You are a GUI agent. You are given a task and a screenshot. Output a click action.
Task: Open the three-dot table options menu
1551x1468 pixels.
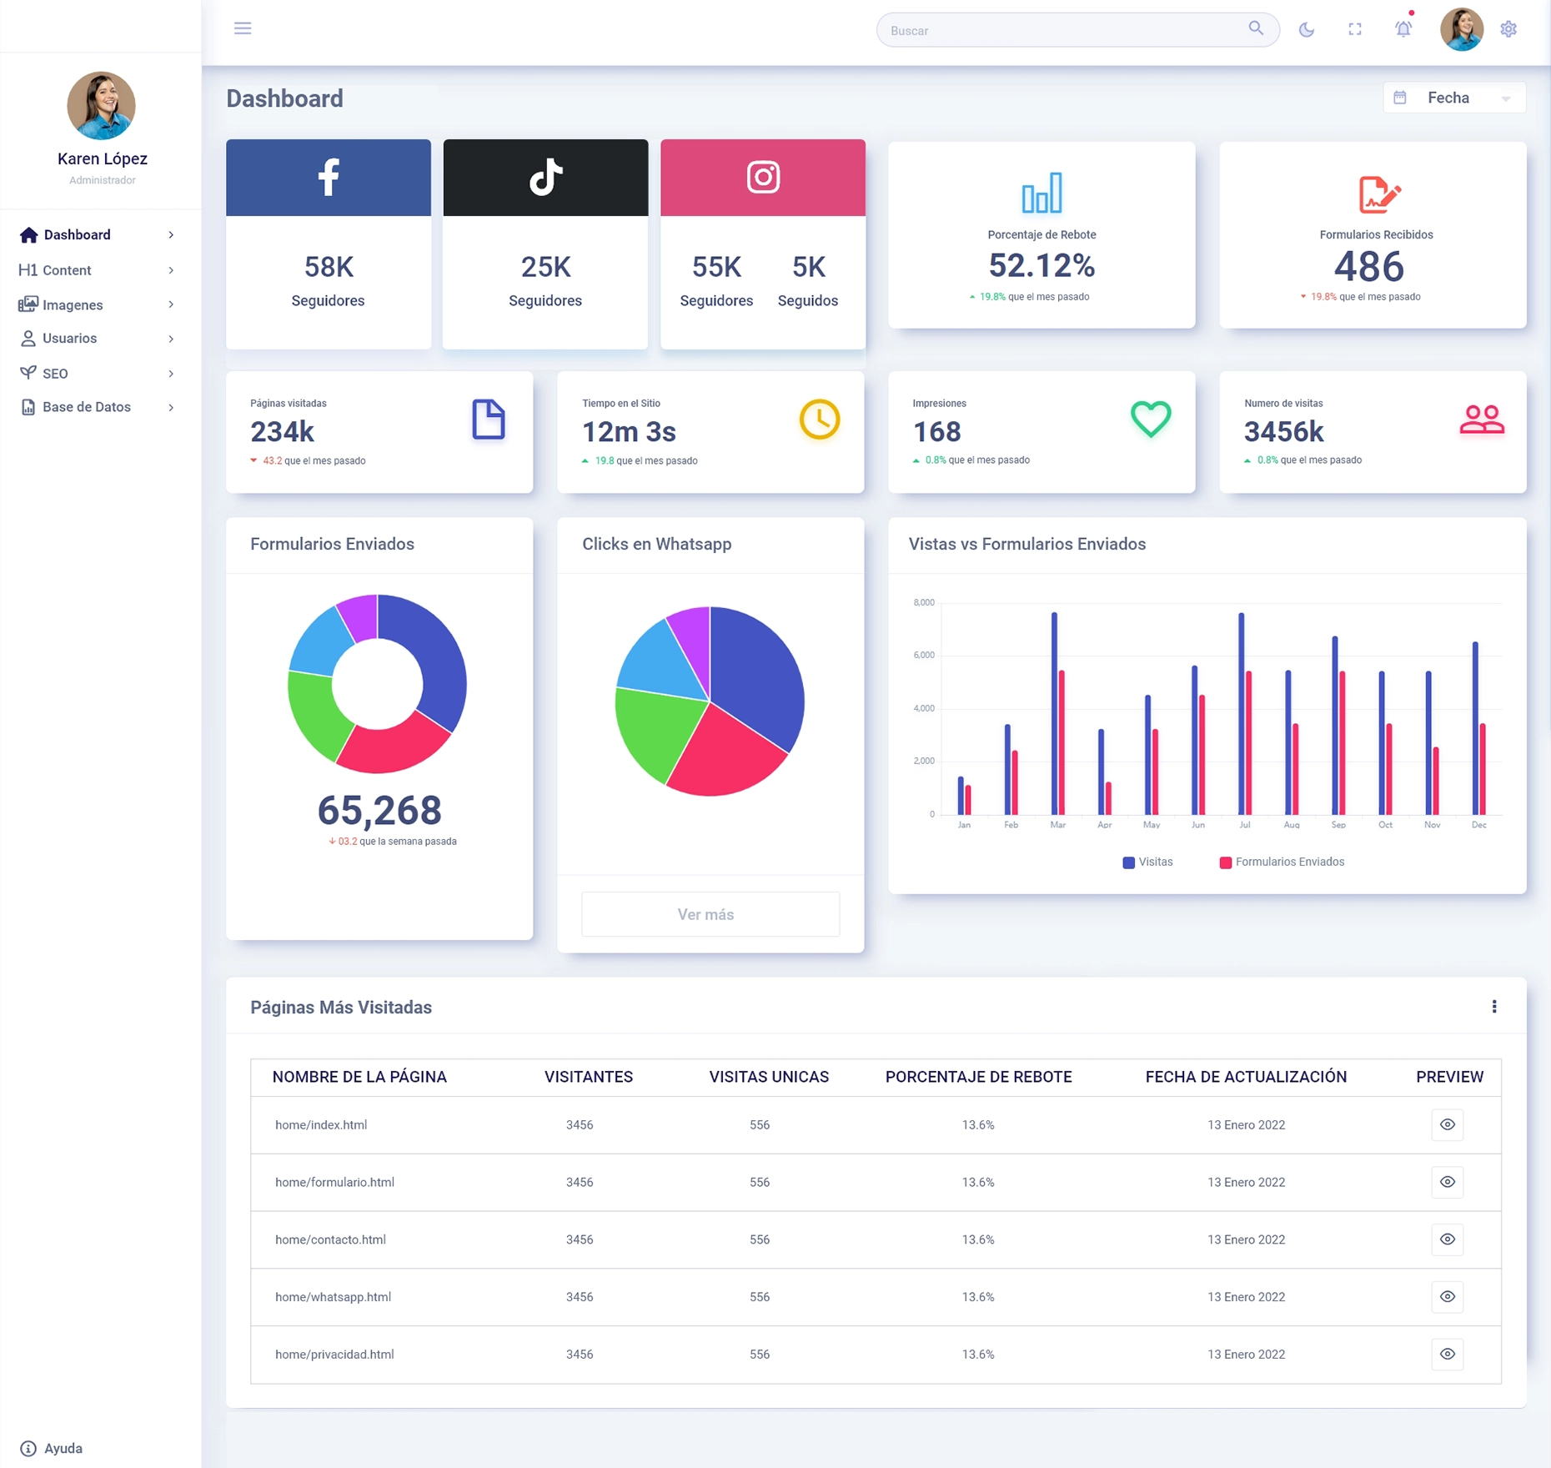(1494, 1007)
